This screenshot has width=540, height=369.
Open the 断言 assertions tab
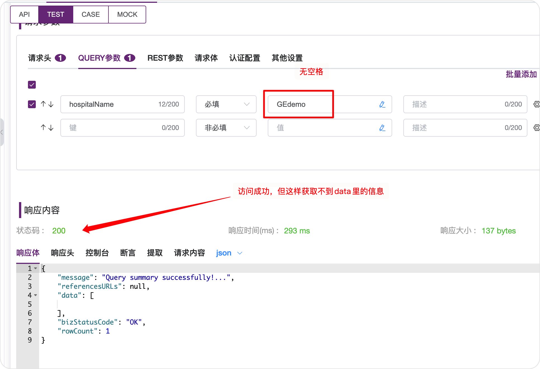[128, 253]
